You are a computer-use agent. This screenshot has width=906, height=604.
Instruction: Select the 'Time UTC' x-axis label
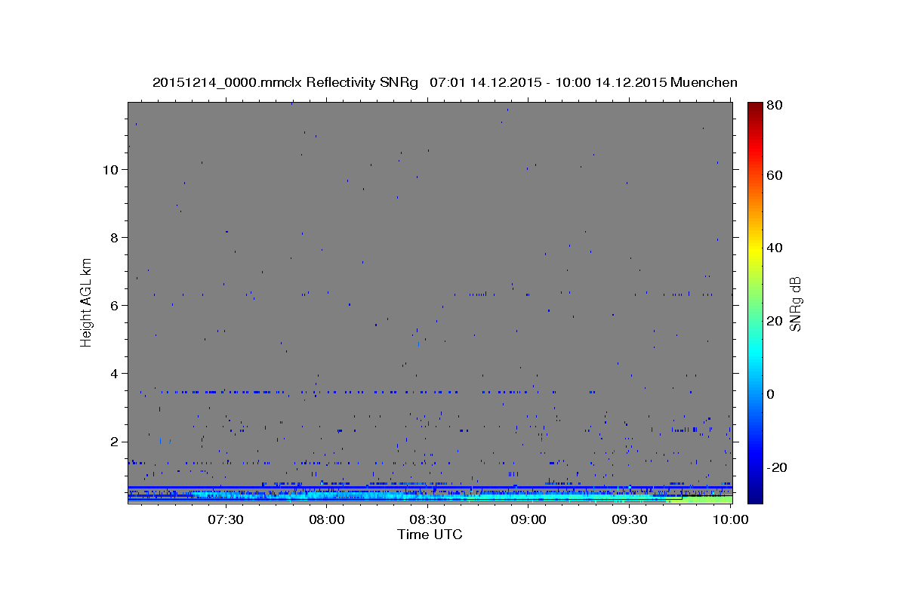(x=430, y=535)
